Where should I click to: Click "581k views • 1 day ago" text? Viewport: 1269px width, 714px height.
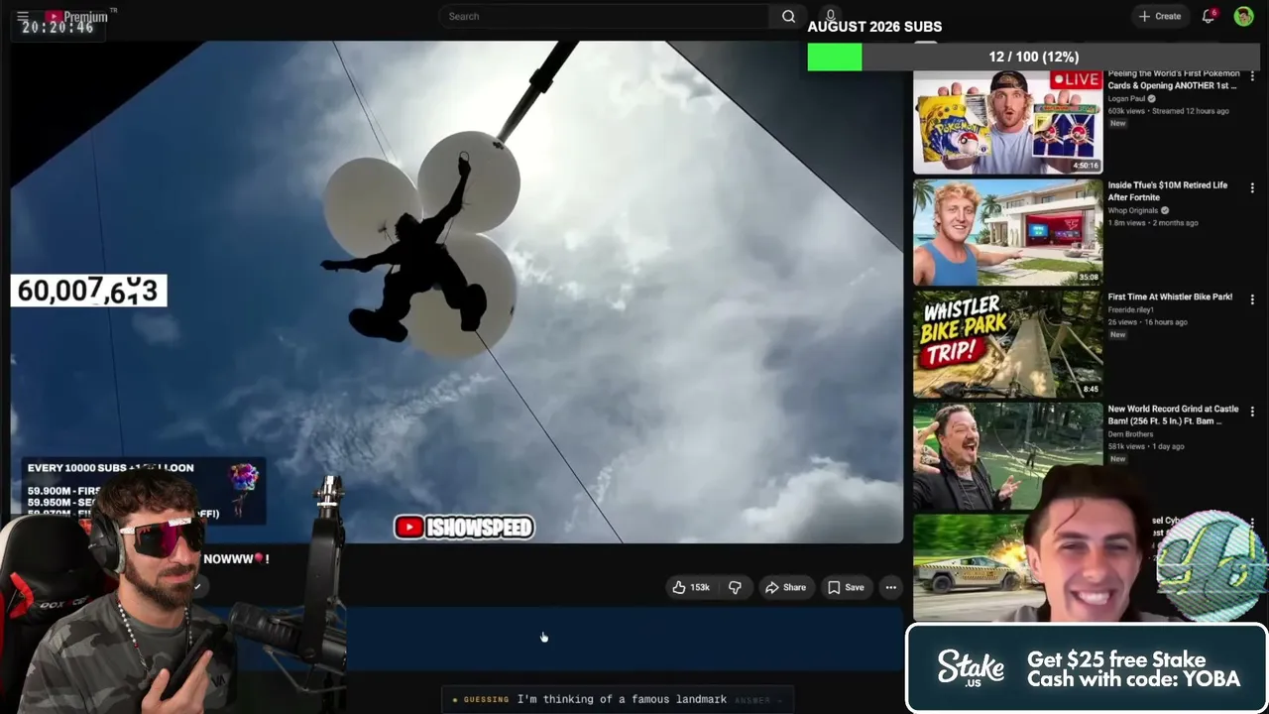[1147, 446]
